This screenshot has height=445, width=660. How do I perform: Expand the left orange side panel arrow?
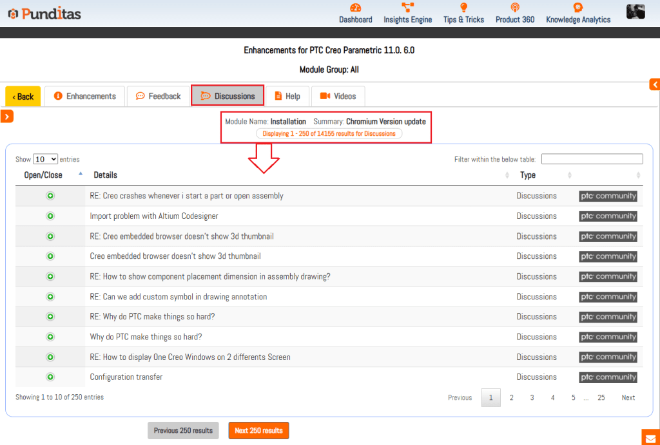[6, 117]
